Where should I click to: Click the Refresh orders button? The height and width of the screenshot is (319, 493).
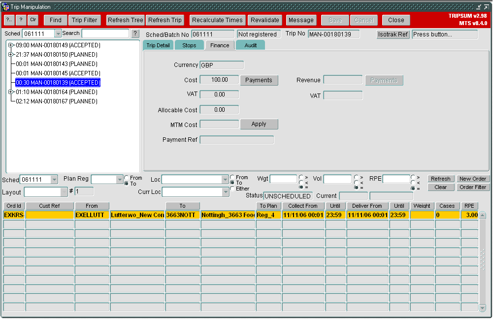pyautogui.click(x=440, y=179)
